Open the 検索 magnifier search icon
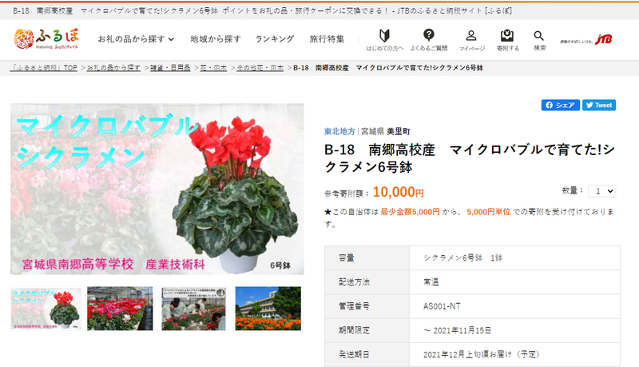The width and height of the screenshot is (639, 367). [x=539, y=40]
